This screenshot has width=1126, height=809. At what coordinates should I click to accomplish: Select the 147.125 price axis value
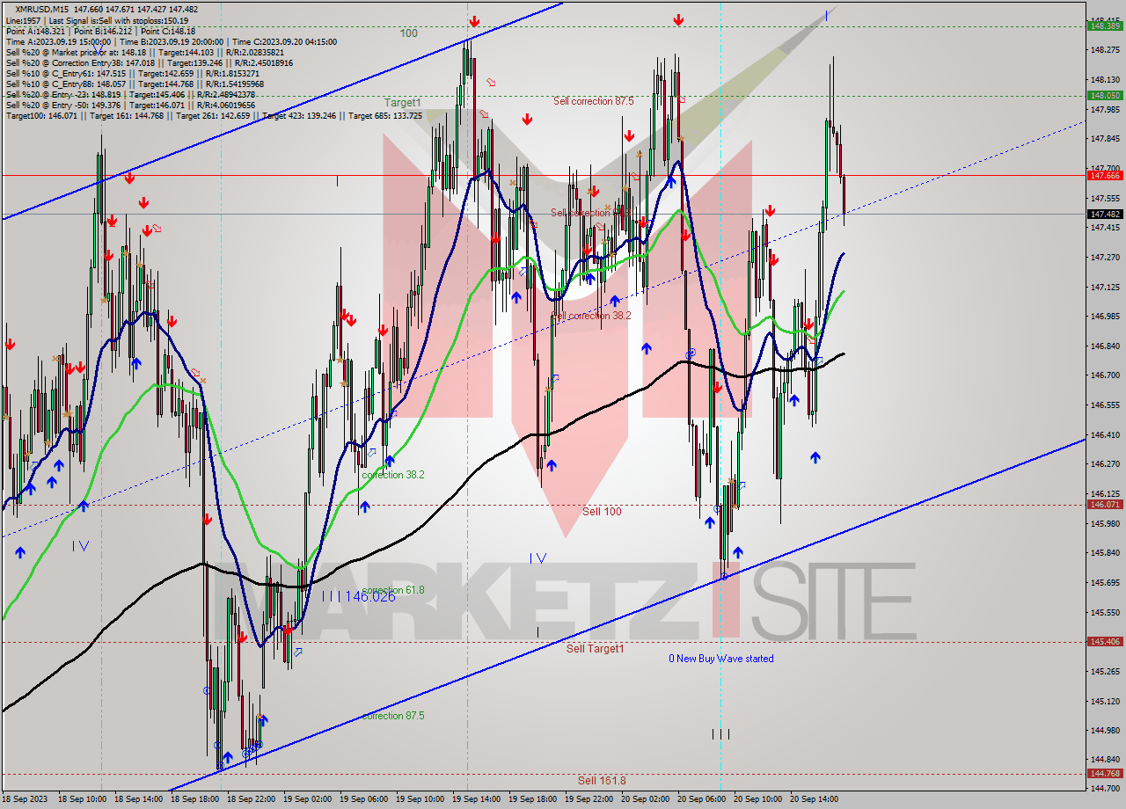1105,287
